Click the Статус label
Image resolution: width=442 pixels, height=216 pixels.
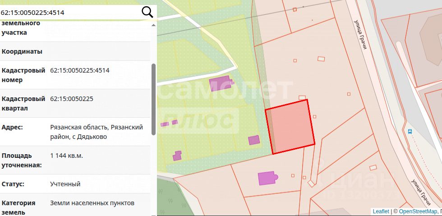pyautogui.click(x=13, y=184)
